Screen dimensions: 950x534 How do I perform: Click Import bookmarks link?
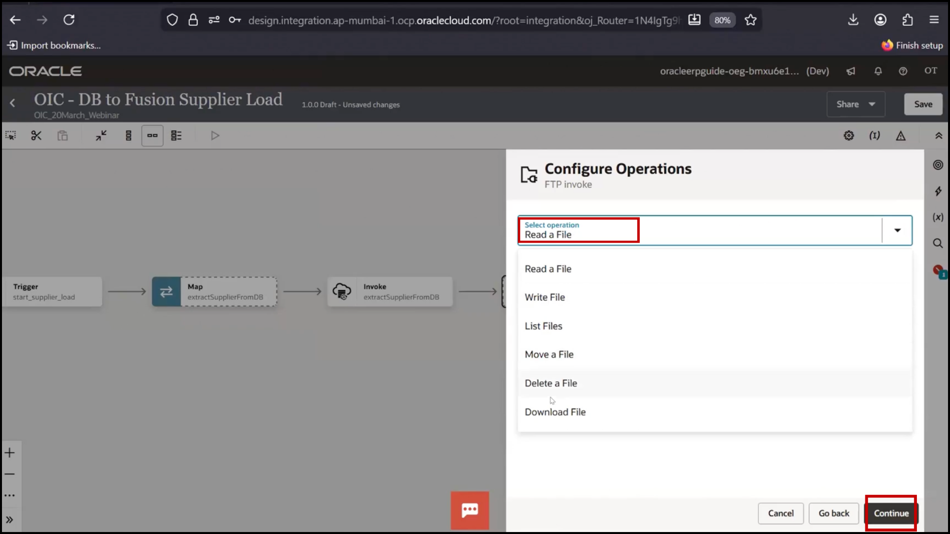point(54,45)
